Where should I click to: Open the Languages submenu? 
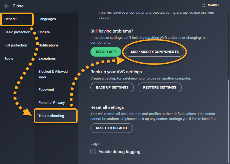pyautogui.click(x=47, y=19)
